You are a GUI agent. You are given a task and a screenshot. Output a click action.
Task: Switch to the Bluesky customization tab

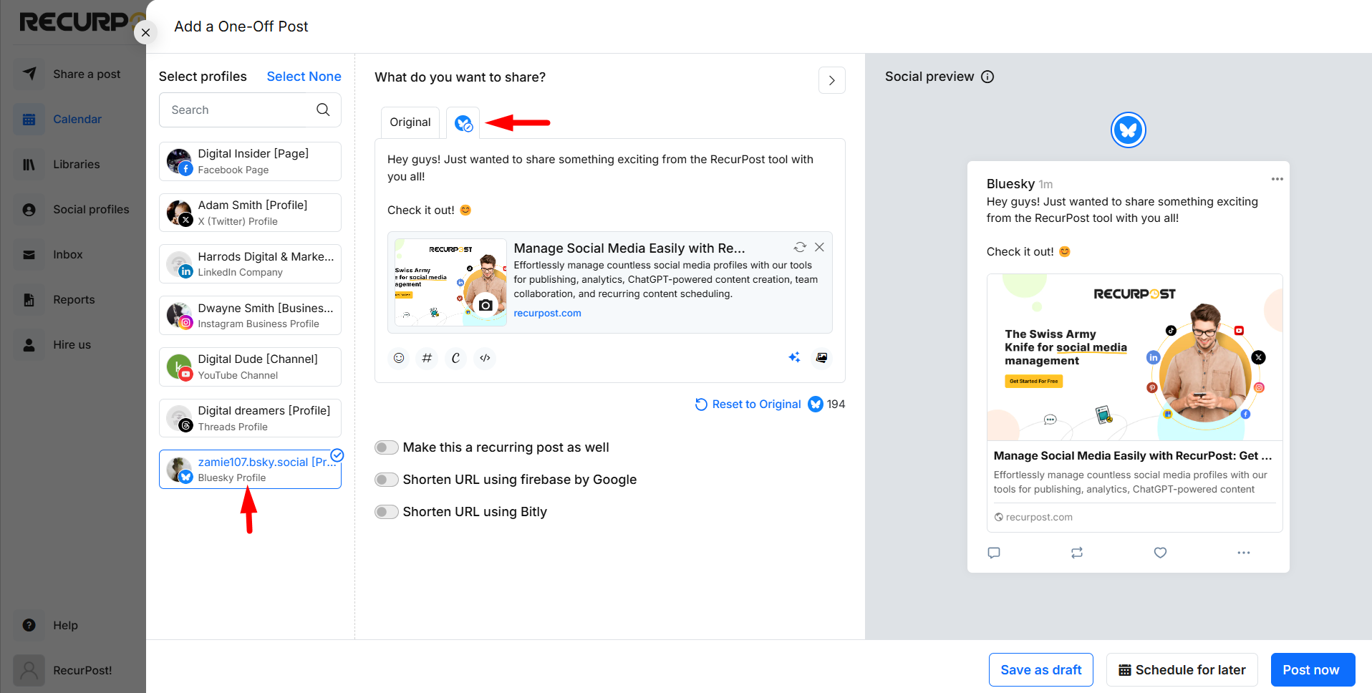tap(463, 123)
